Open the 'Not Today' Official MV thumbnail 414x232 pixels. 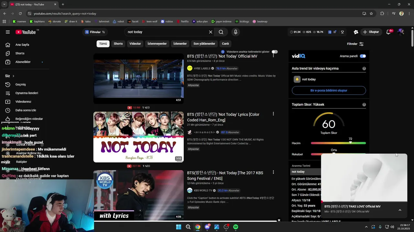click(138, 79)
